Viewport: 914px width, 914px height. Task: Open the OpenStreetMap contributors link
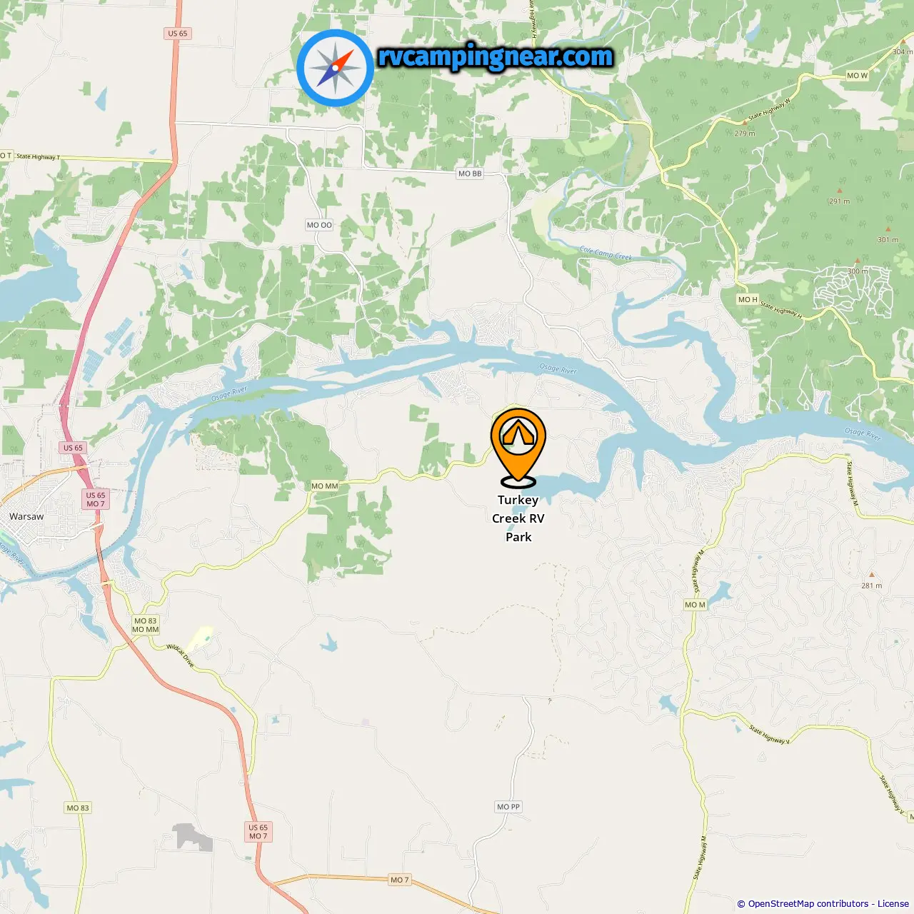point(808,904)
